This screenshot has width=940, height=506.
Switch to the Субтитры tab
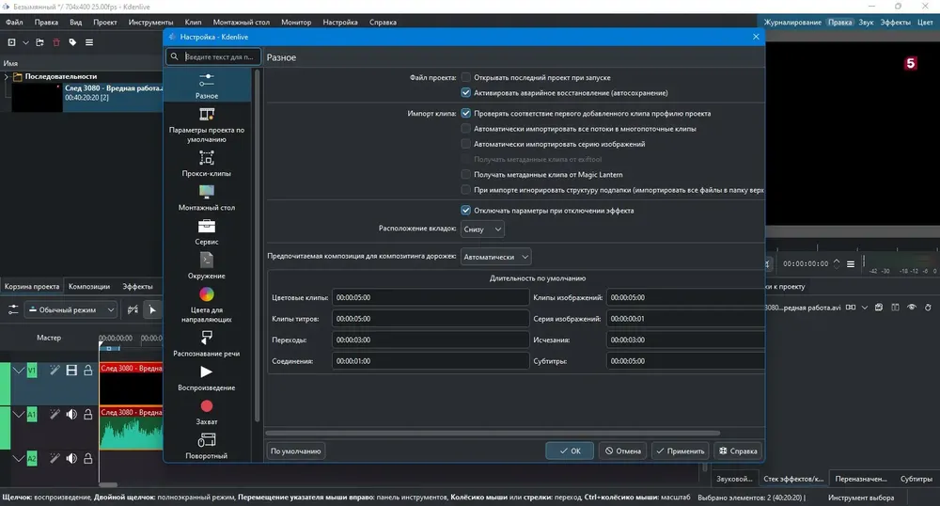(x=916, y=479)
